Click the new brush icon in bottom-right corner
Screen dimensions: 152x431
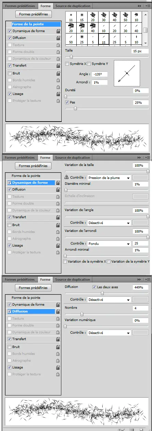coord(140,429)
